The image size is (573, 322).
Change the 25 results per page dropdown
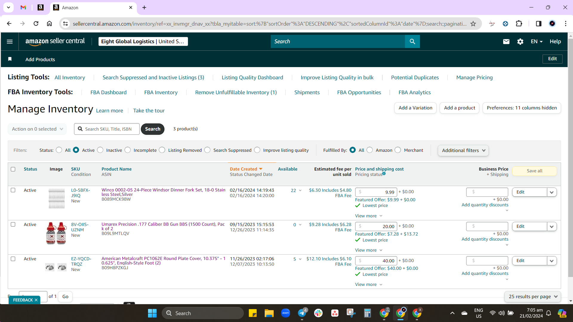533,297
